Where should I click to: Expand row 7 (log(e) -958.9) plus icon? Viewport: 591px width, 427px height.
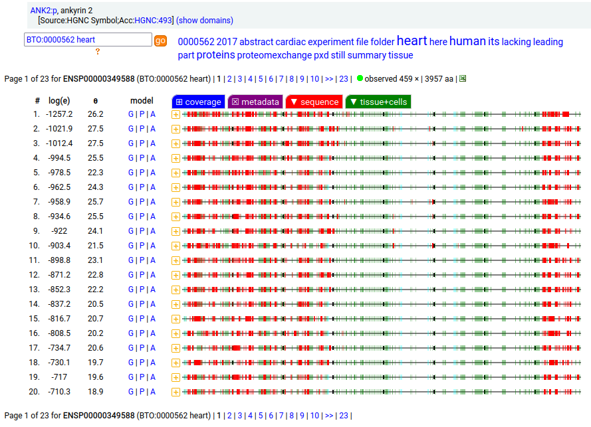coord(176,202)
